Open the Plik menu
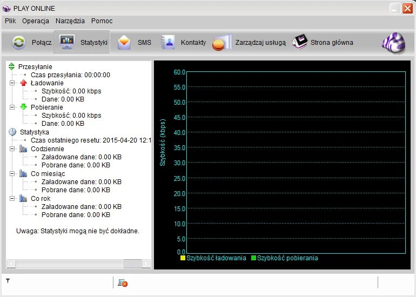Image resolution: width=416 pixels, height=297 pixels. point(10,21)
